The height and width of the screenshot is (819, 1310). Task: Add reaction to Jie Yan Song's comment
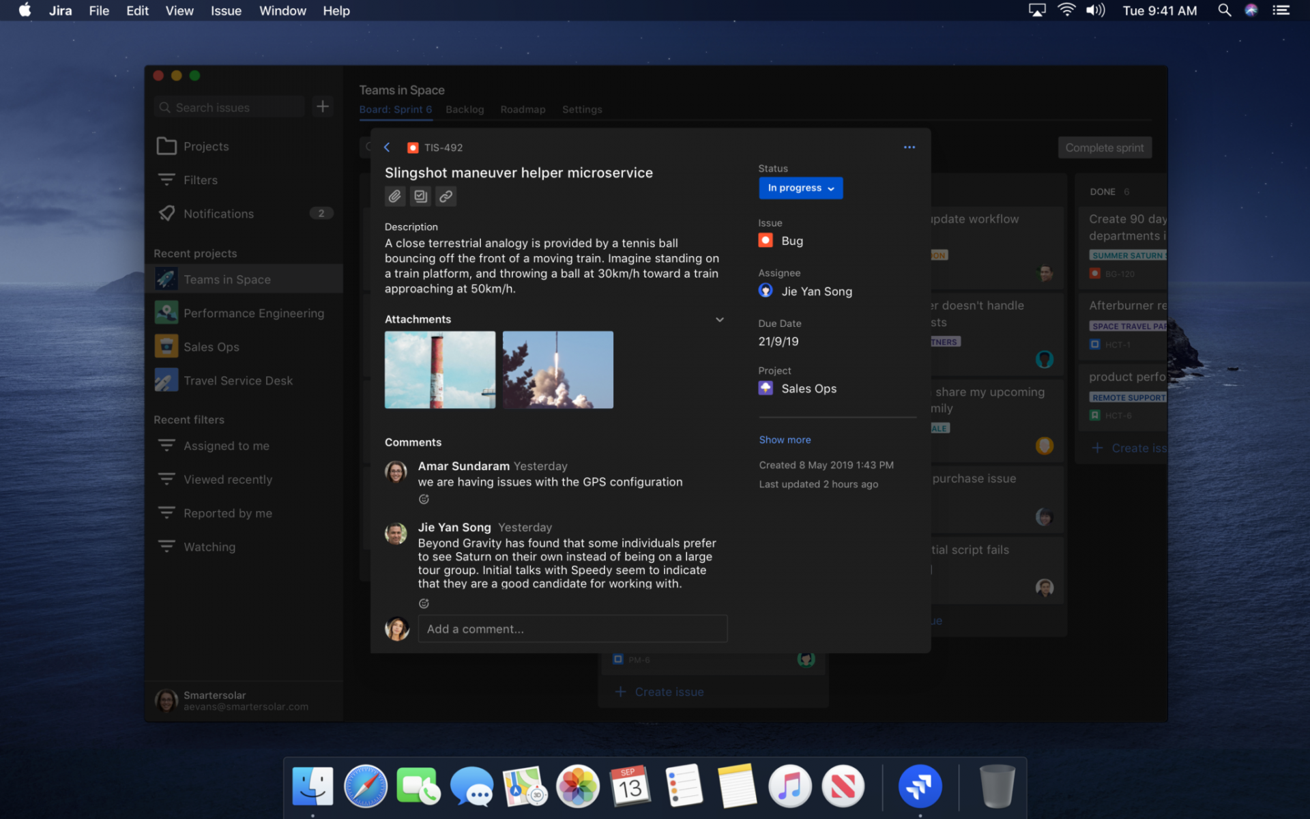pos(424,603)
